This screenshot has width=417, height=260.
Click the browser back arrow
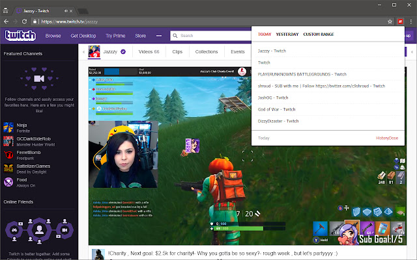pos(6,21)
